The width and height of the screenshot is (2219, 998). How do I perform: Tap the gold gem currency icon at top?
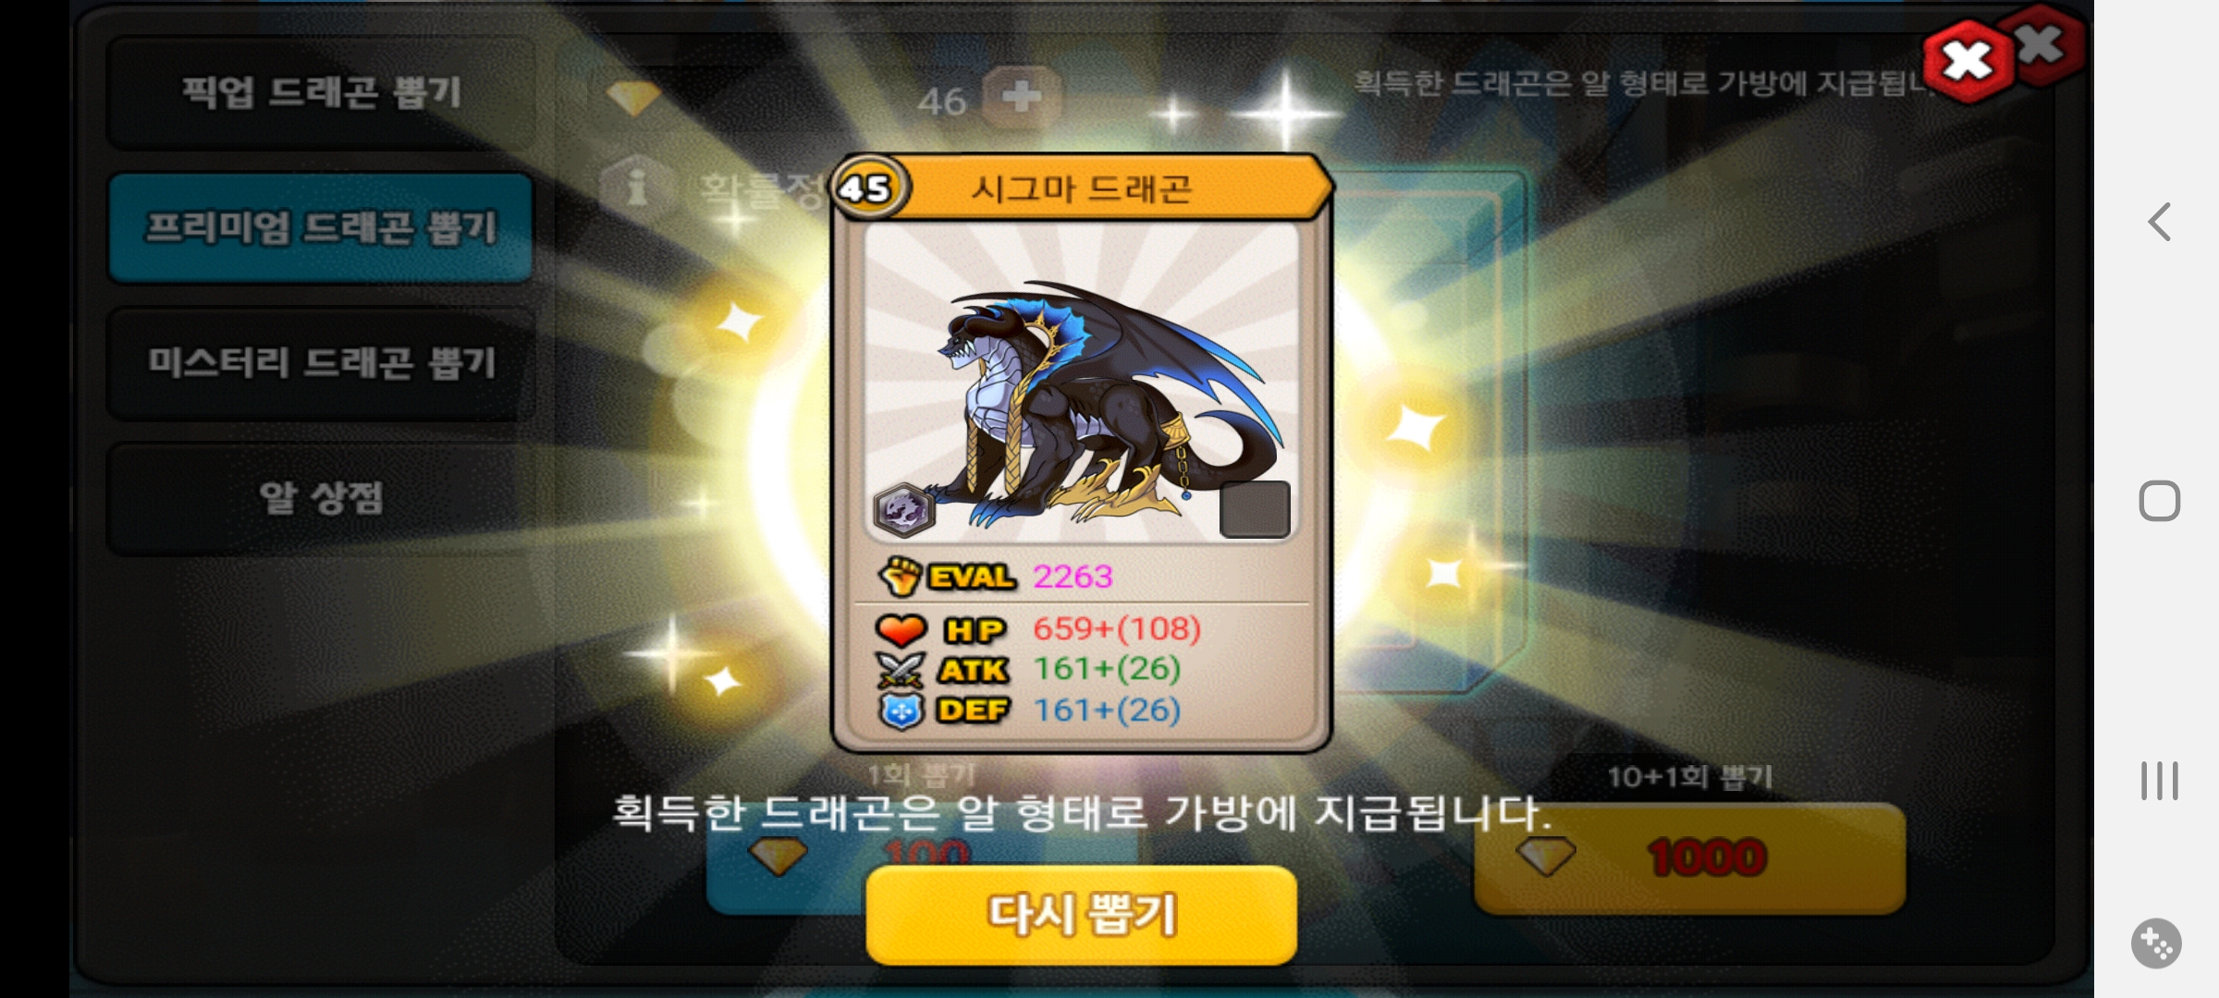click(x=633, y=97)
